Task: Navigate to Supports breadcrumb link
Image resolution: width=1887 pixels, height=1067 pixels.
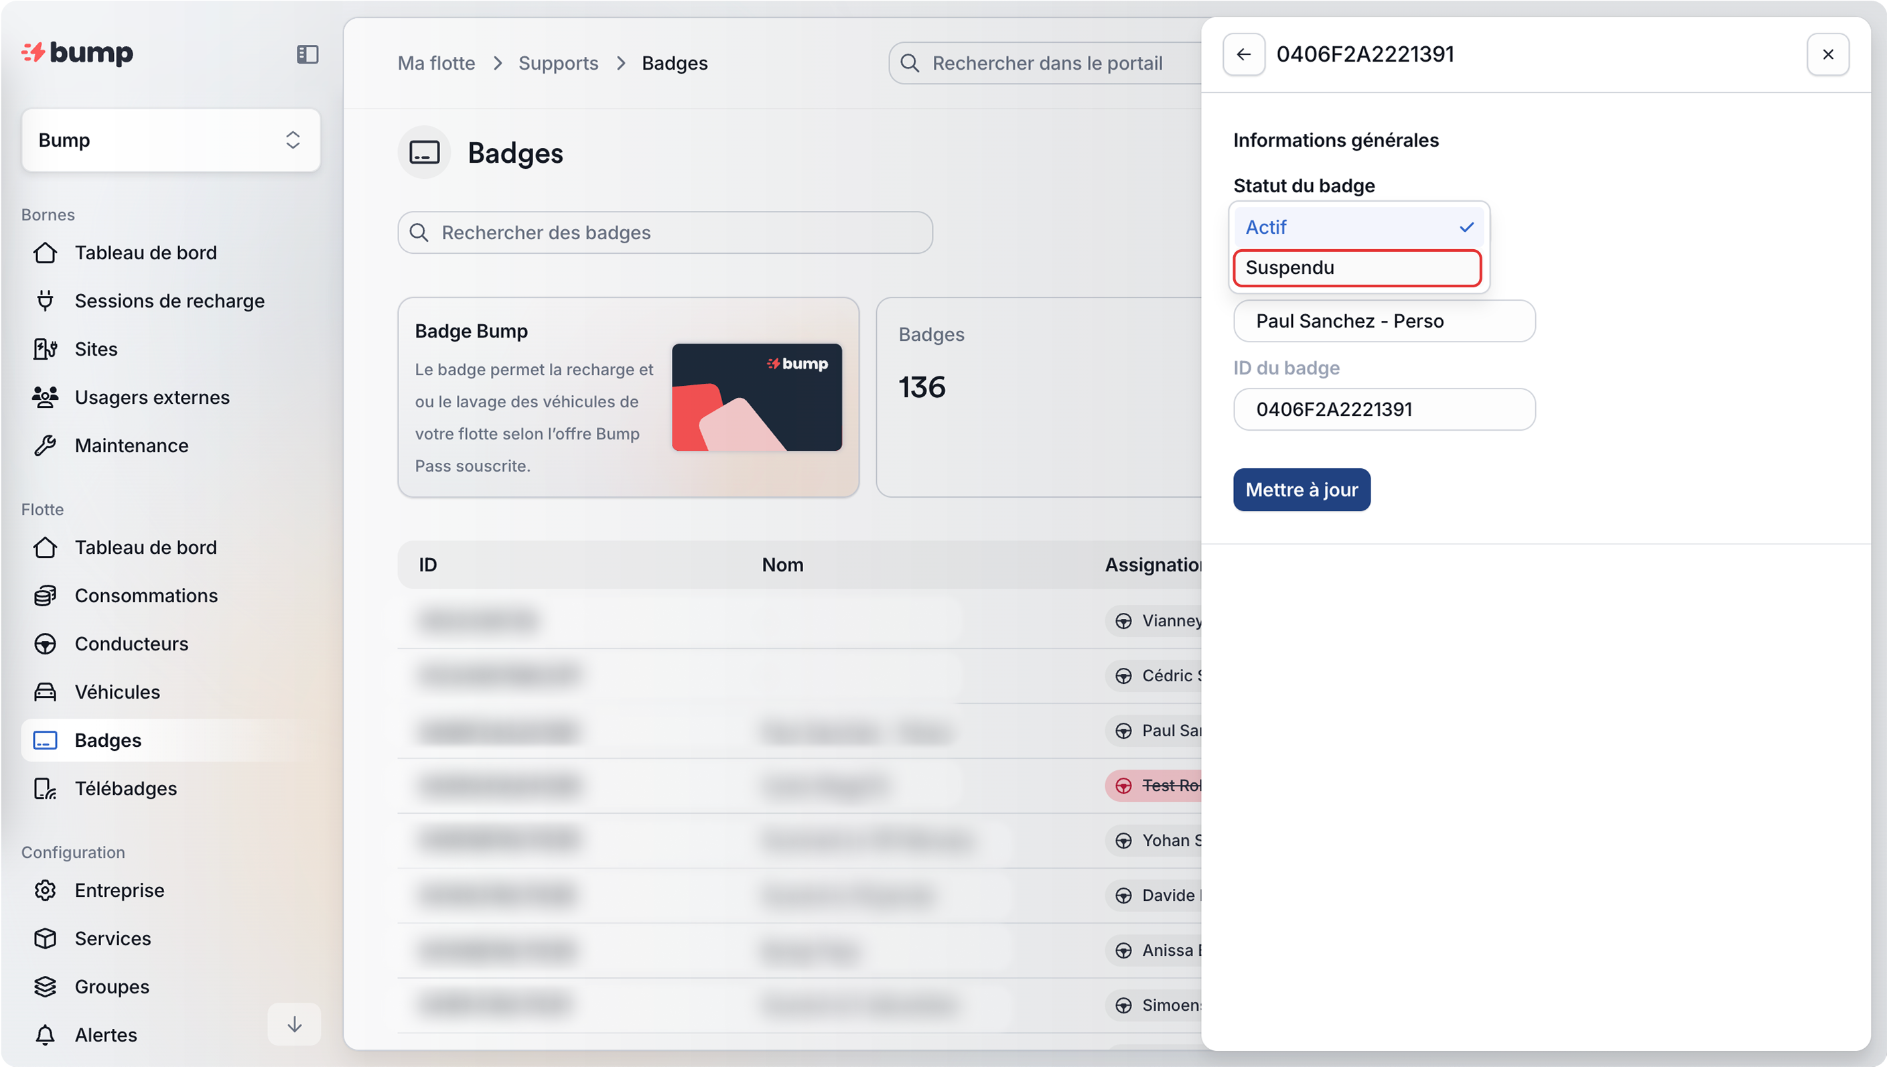Action: (x=558, y=63)
